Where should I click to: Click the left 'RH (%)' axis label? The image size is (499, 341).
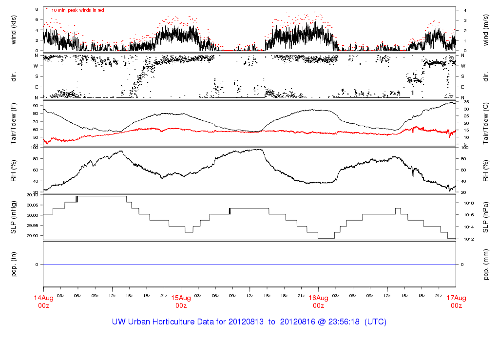click(13, 170)
